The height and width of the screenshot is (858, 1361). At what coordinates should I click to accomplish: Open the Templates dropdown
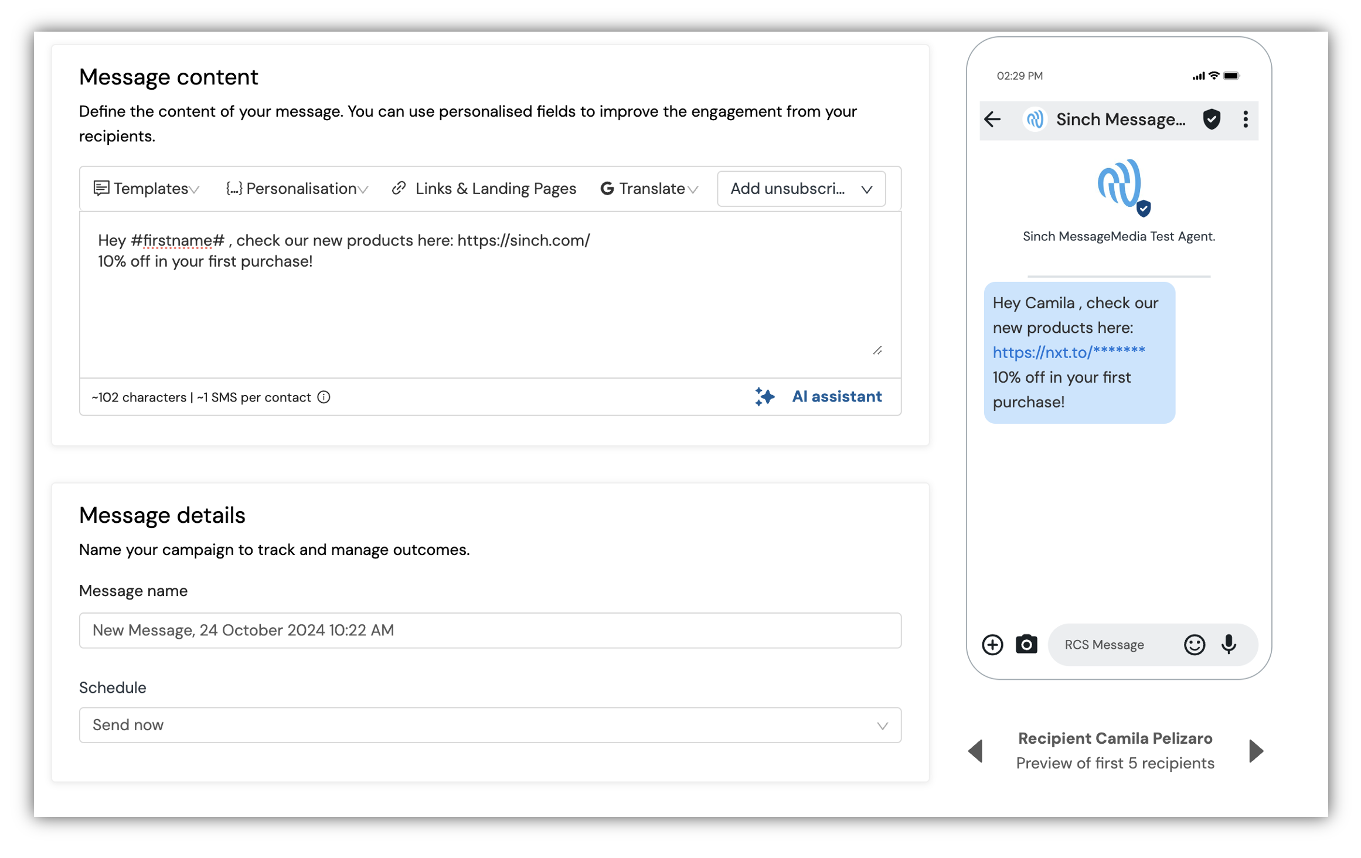[x=147, y=189]
